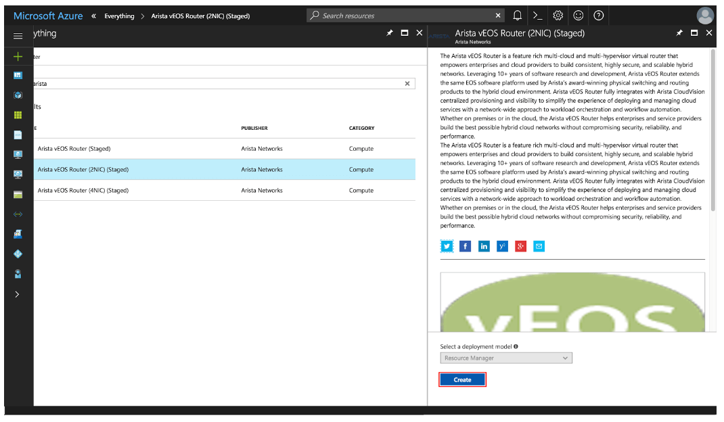The image size is (724, 422).
Task: Open the All resources cube icon
Action: click(x=18, y=95)
